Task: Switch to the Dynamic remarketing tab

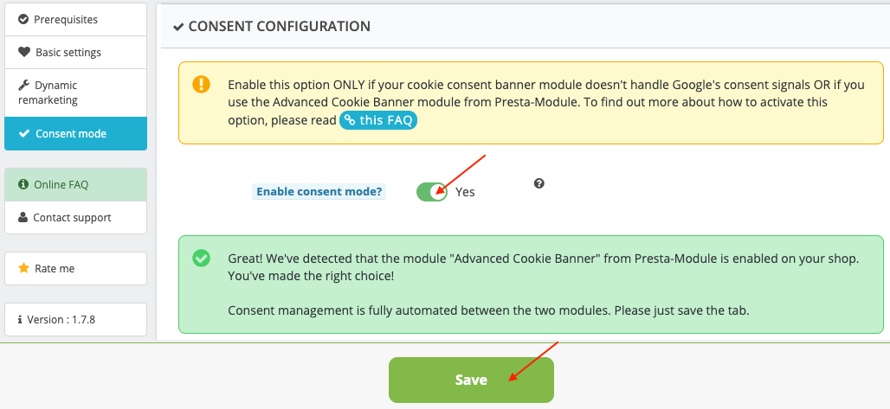Action: [75, 93]
